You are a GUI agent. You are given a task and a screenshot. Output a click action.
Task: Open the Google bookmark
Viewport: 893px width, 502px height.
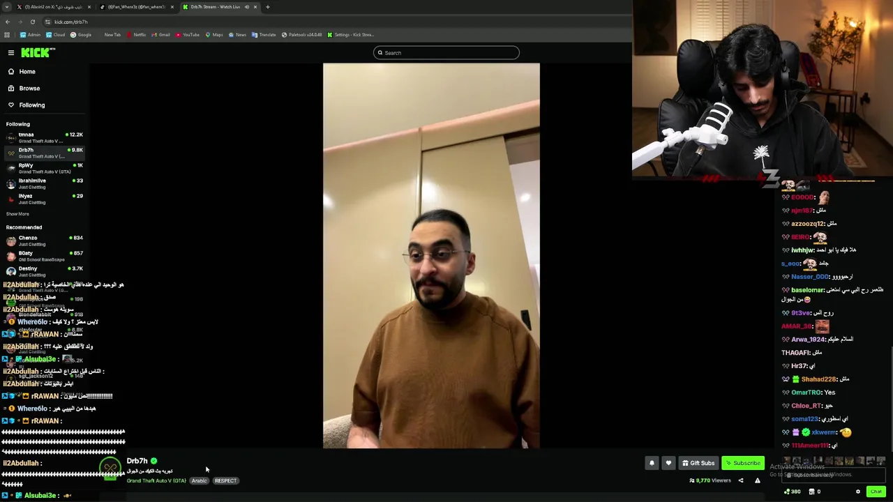pos(81,35)
